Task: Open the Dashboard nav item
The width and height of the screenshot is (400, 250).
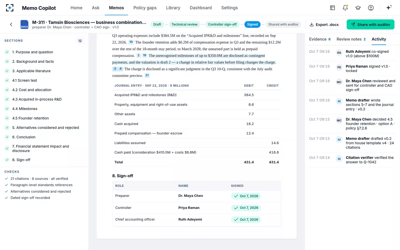Action: (201, 8)
